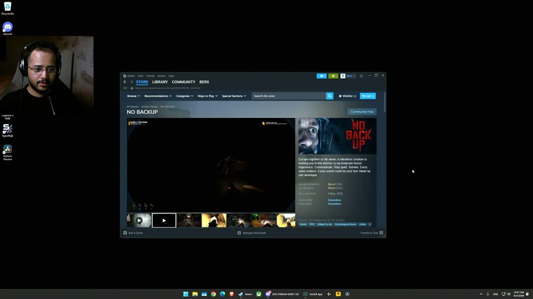
Task: Launch Brave browser from the taskbar
Action: tap(232, 294)
